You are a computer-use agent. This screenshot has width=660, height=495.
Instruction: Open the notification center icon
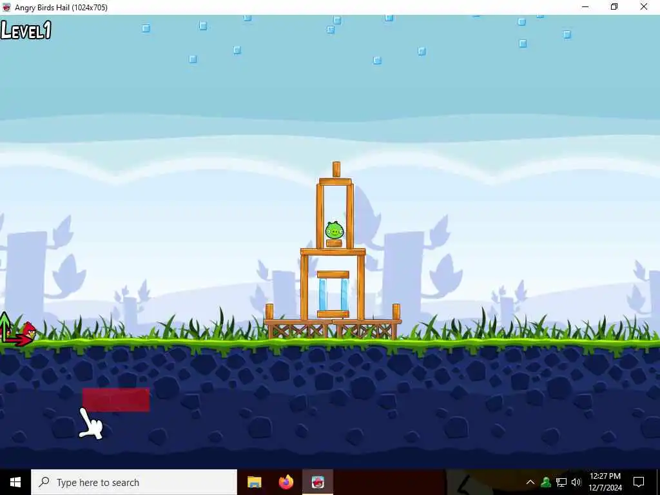(x=639, y=482)
